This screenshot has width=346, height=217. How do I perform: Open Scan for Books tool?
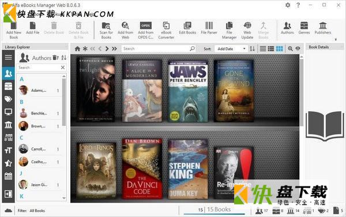[106, 31]
